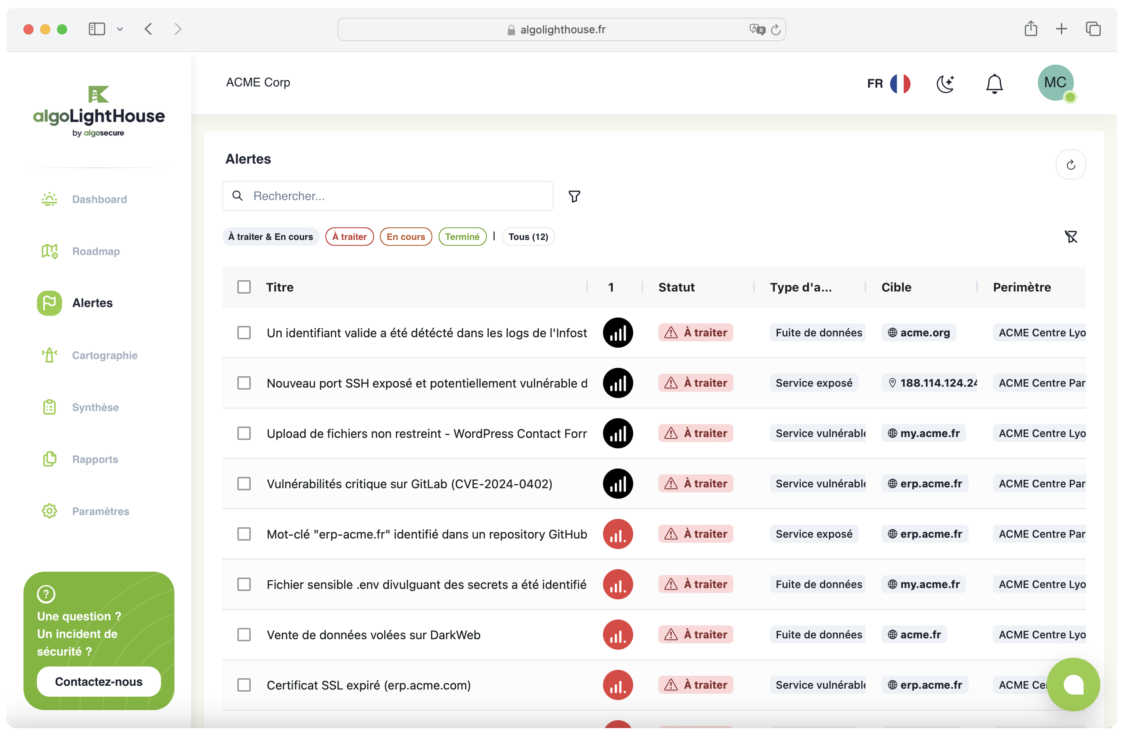Show all alerts with Tous (12)
Screen dimensions: 1128x734
528,237
